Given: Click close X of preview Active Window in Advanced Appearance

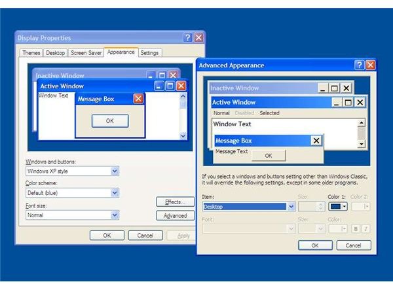Looking at the screenshot, I should click(x=360, y=102).
